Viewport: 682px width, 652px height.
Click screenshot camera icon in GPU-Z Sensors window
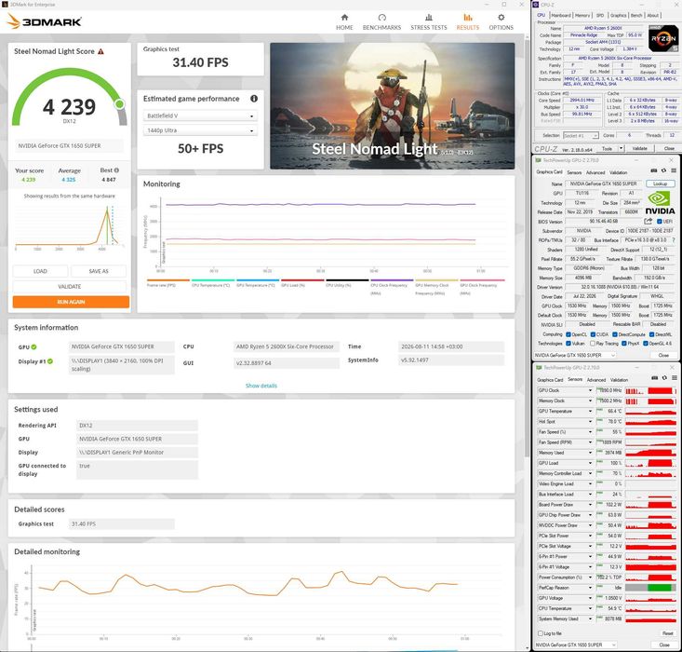654,378
